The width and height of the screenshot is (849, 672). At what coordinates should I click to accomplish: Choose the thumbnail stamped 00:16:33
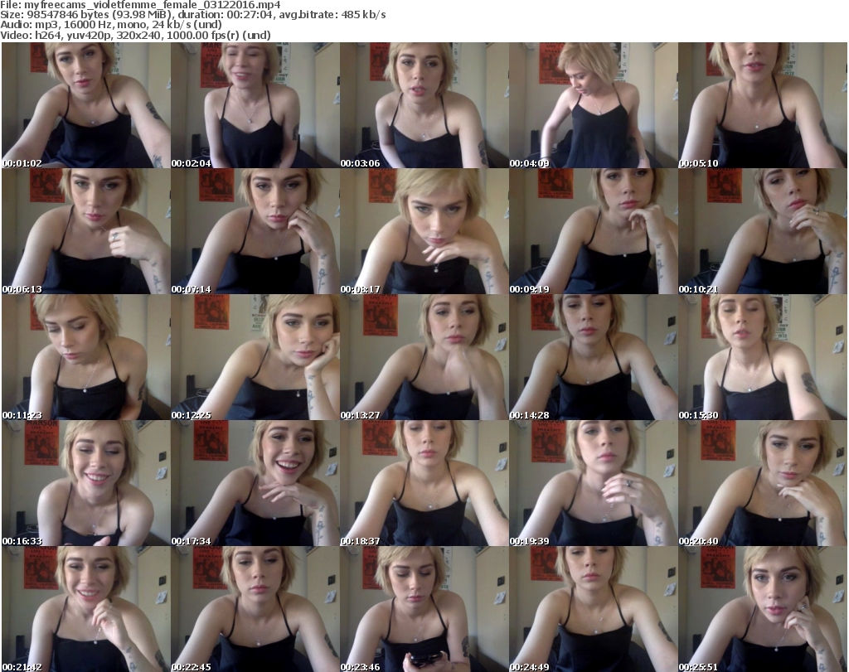[x=86, y=483]
